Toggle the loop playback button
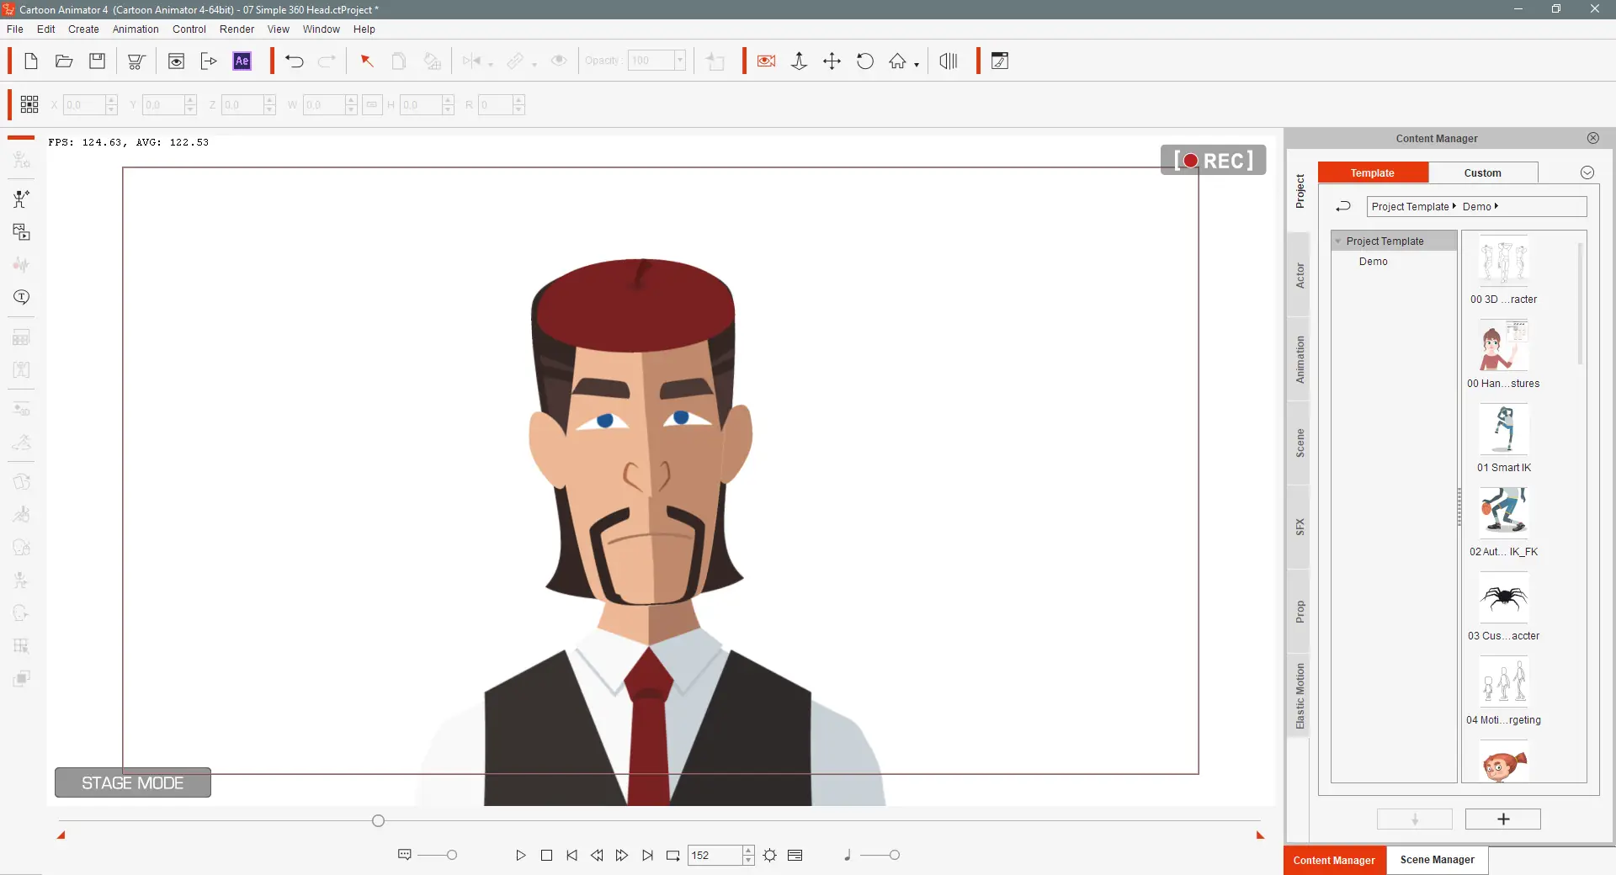This screenshot has height=875, width=1616. pyautogui.click(x=672, y=856)
